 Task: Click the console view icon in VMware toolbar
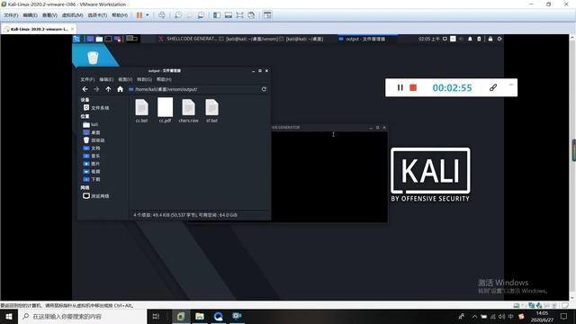[x=267, y=15]
